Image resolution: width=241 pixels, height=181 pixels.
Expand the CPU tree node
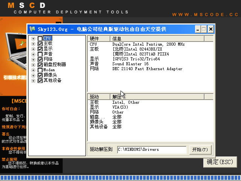(33, 38)
